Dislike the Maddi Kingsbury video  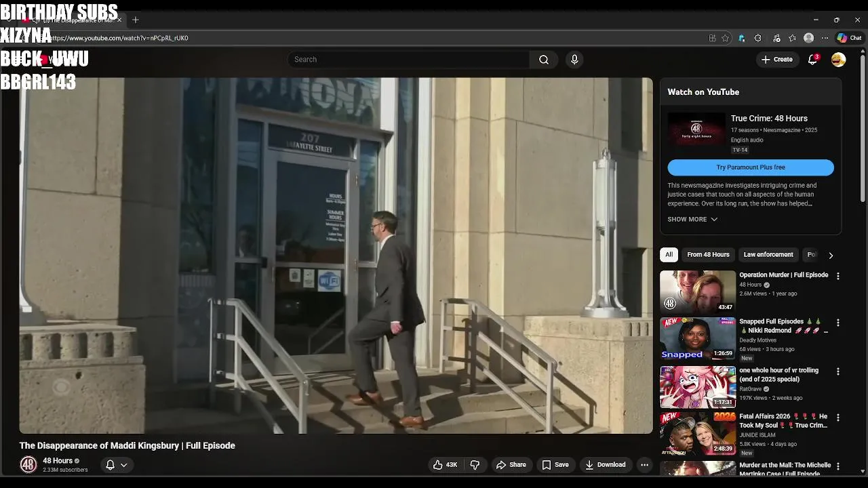[475, 465]
